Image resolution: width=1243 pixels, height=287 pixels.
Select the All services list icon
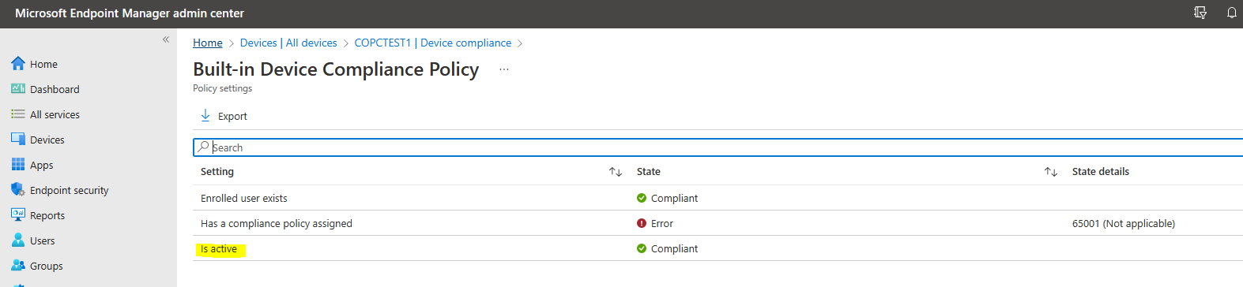click(17, 114)
